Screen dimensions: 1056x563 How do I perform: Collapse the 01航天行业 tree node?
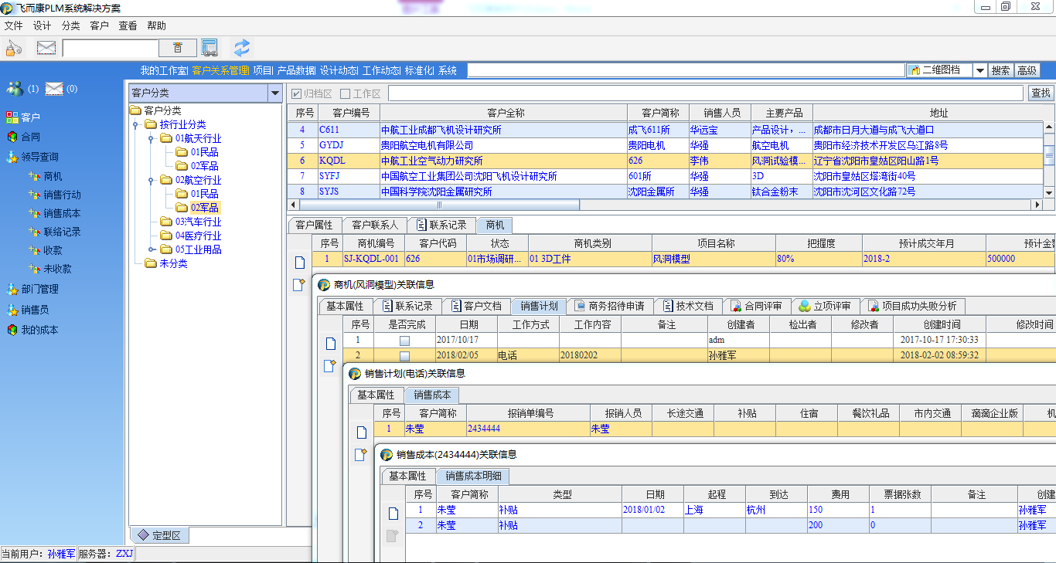[x=151, y=139]
